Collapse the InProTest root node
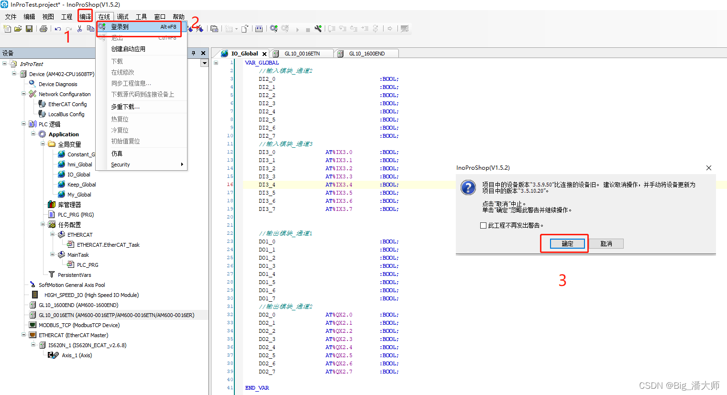 coord(5,64)
